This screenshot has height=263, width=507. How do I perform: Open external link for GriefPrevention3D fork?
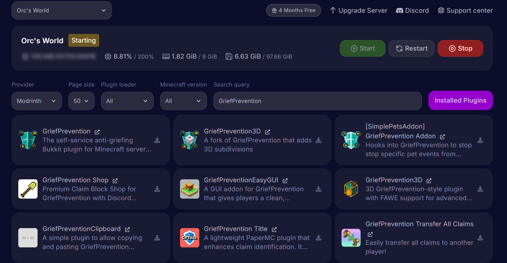(267, 132)
